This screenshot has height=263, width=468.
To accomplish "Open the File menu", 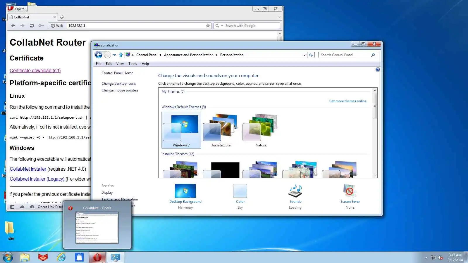I will click(99, 64).
